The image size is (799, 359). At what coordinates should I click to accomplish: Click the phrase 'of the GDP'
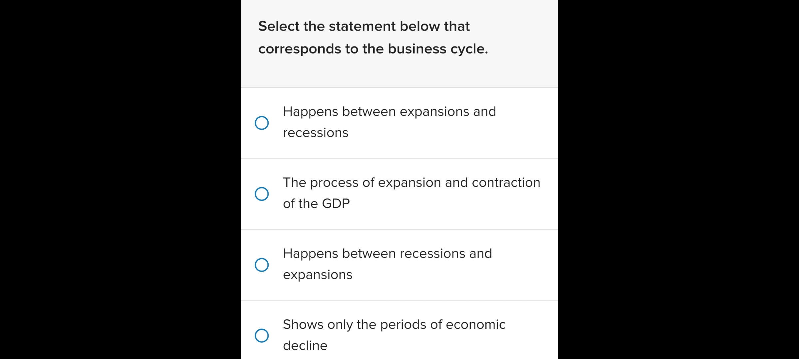316,203
